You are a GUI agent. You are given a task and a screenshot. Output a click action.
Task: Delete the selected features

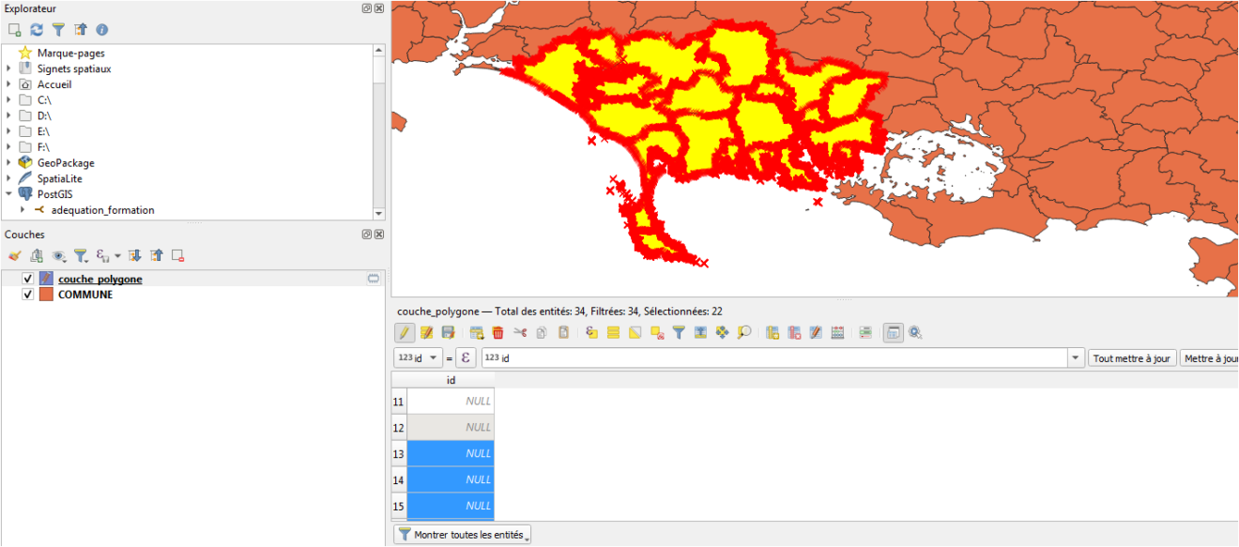(499, 332)
